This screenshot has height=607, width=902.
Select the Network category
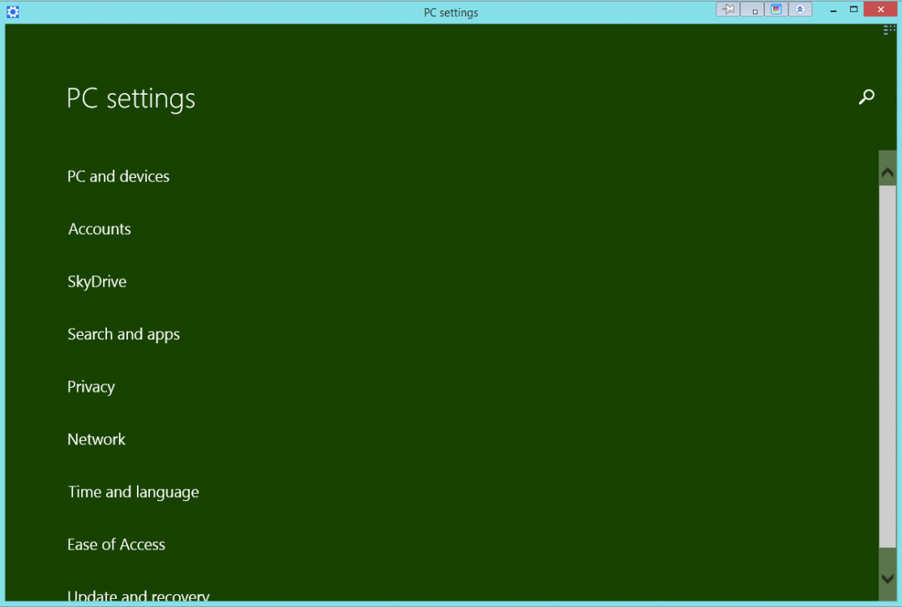96,439
